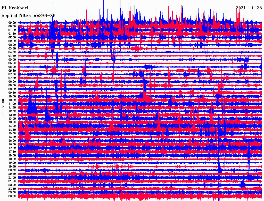Select the 02:30 time label
The width and height of the screenshot is (264, 201).
[x=12, y=41]
